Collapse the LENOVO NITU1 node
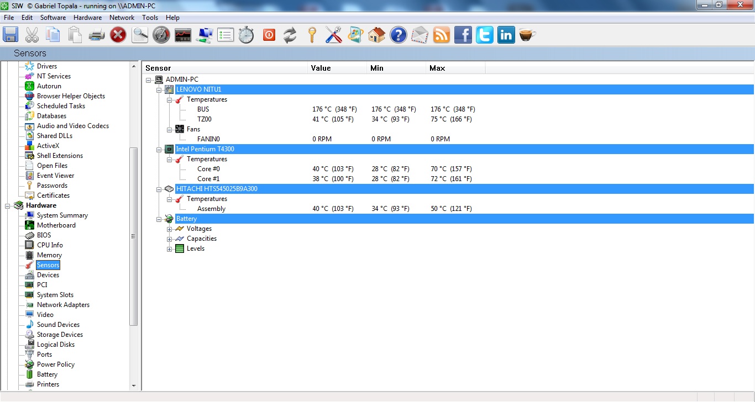Viewport: 755px width, 402px height. click(x=159, y=89)
